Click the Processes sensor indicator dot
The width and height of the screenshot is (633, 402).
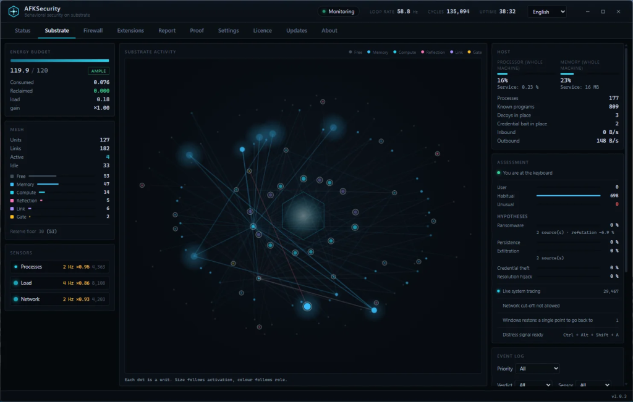coord(15,267)
